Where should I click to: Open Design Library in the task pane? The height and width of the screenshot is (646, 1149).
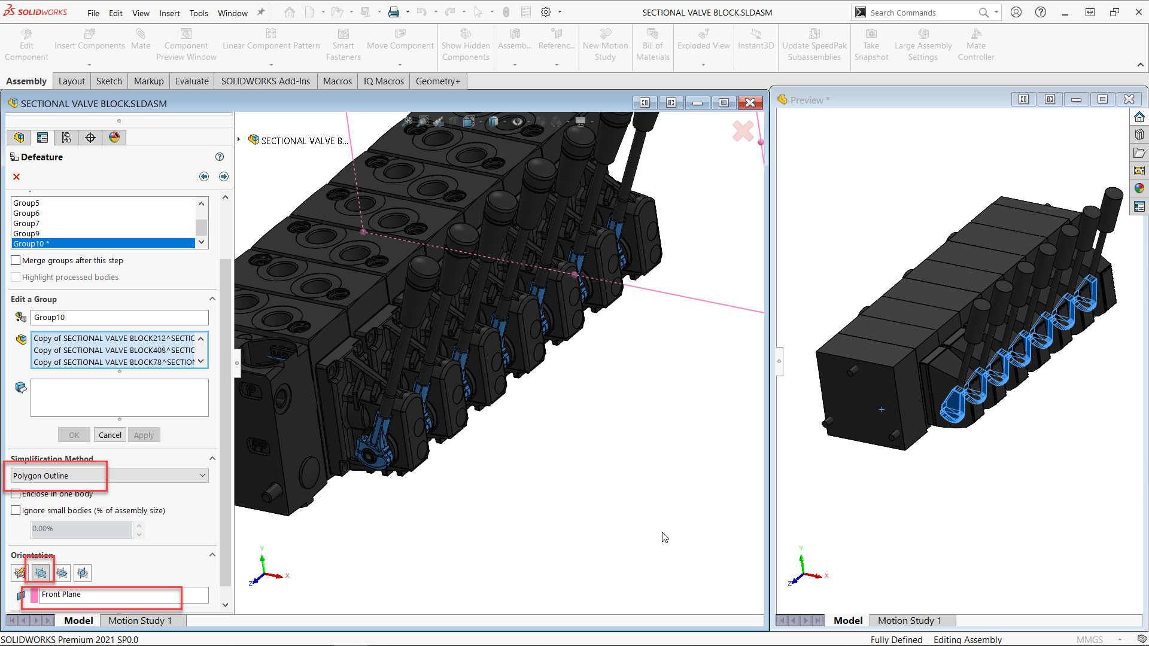(x=1139, y=135)
